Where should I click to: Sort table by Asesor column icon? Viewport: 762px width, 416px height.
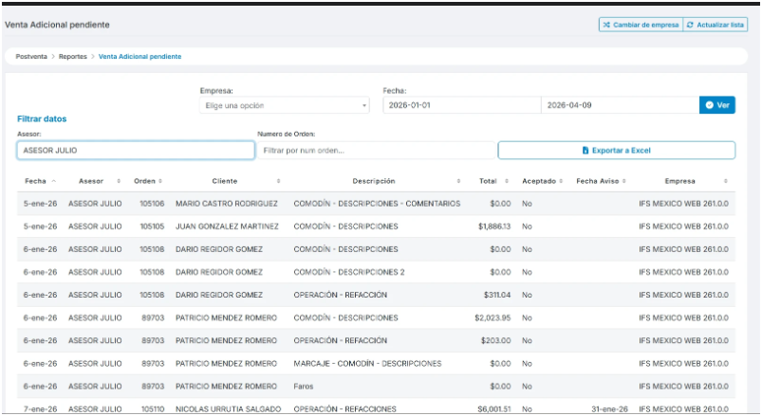point(119,181)
